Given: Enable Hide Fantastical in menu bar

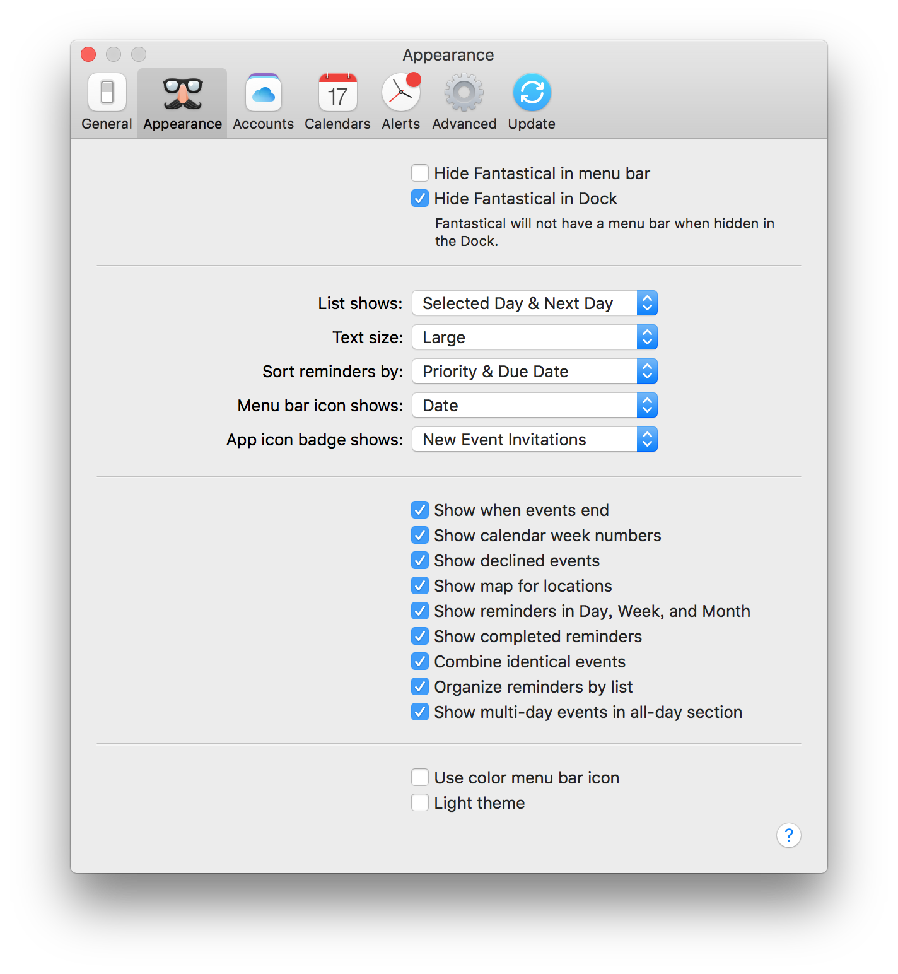Looking at the screenshot, I should (x=420, y=173).
